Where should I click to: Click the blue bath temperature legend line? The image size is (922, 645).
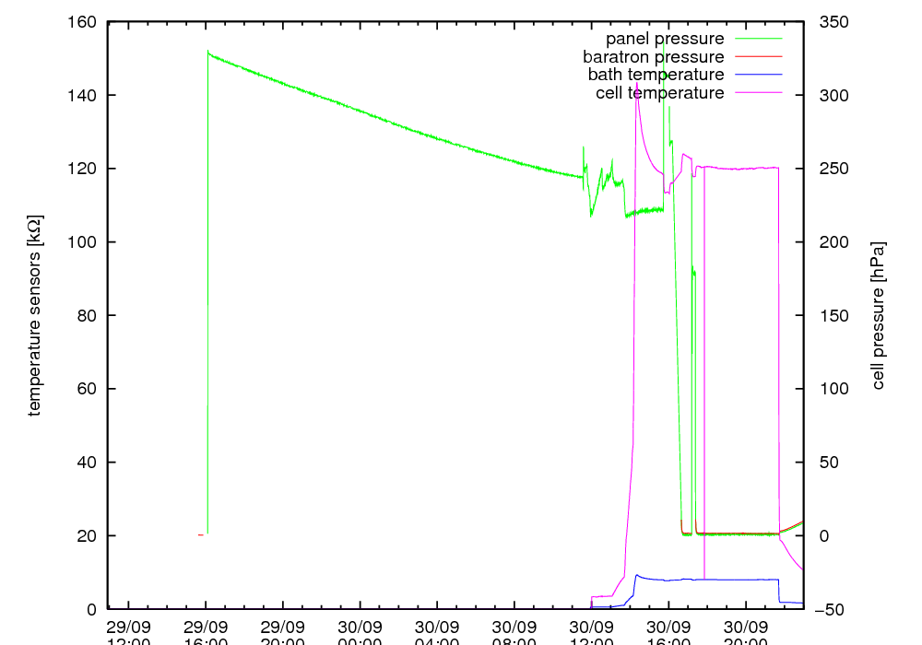[x=756, y=75]
